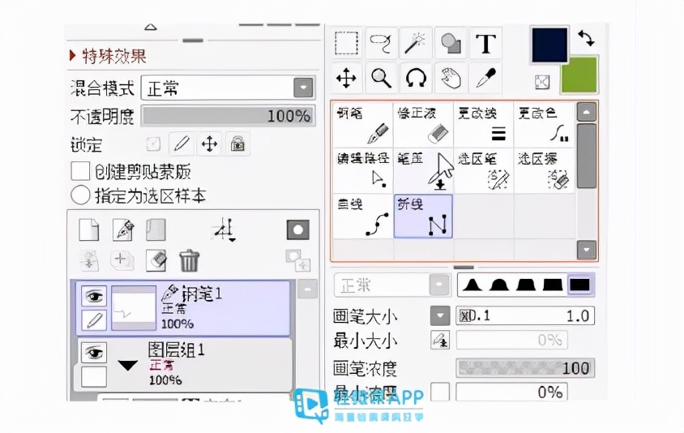Choose the 更改色 line color tool
This screenshot has width=684, height=433.
click(544, 125)
